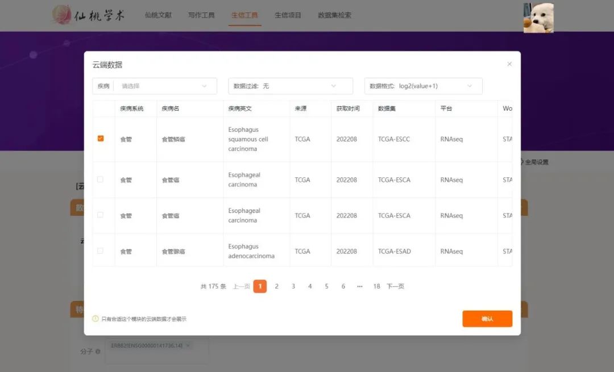Open the 仙桃文献 menu
This screenshot has width=614, height=372.
click(x=158, y=15)
